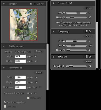101x110 pixels.
Task: Collapse the Film Grain section triangle
Action: point(53,57)
